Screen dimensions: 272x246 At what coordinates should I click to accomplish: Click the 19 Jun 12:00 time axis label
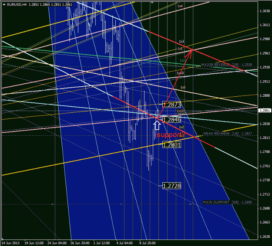34,243
